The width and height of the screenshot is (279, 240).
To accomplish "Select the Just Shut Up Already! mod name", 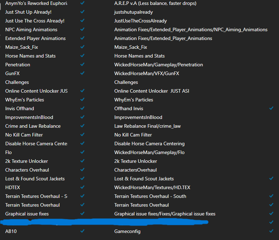I will 28,12.
